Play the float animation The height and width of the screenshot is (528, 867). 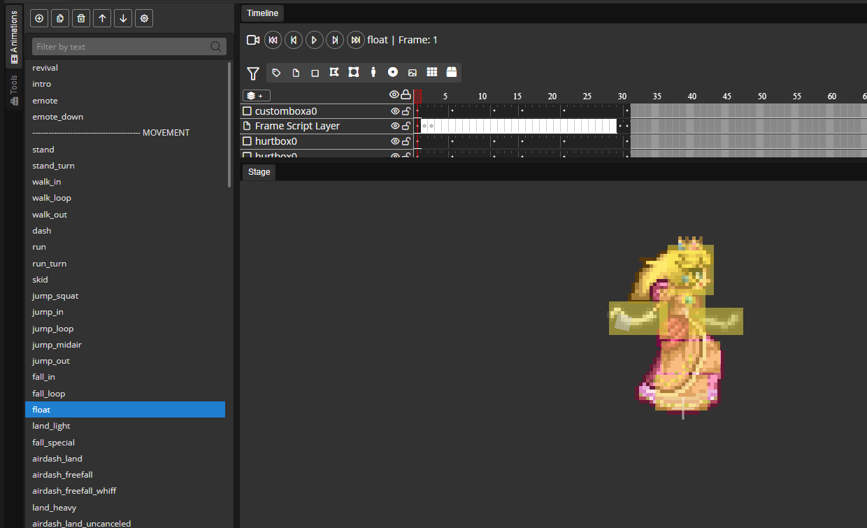(315, 40)
